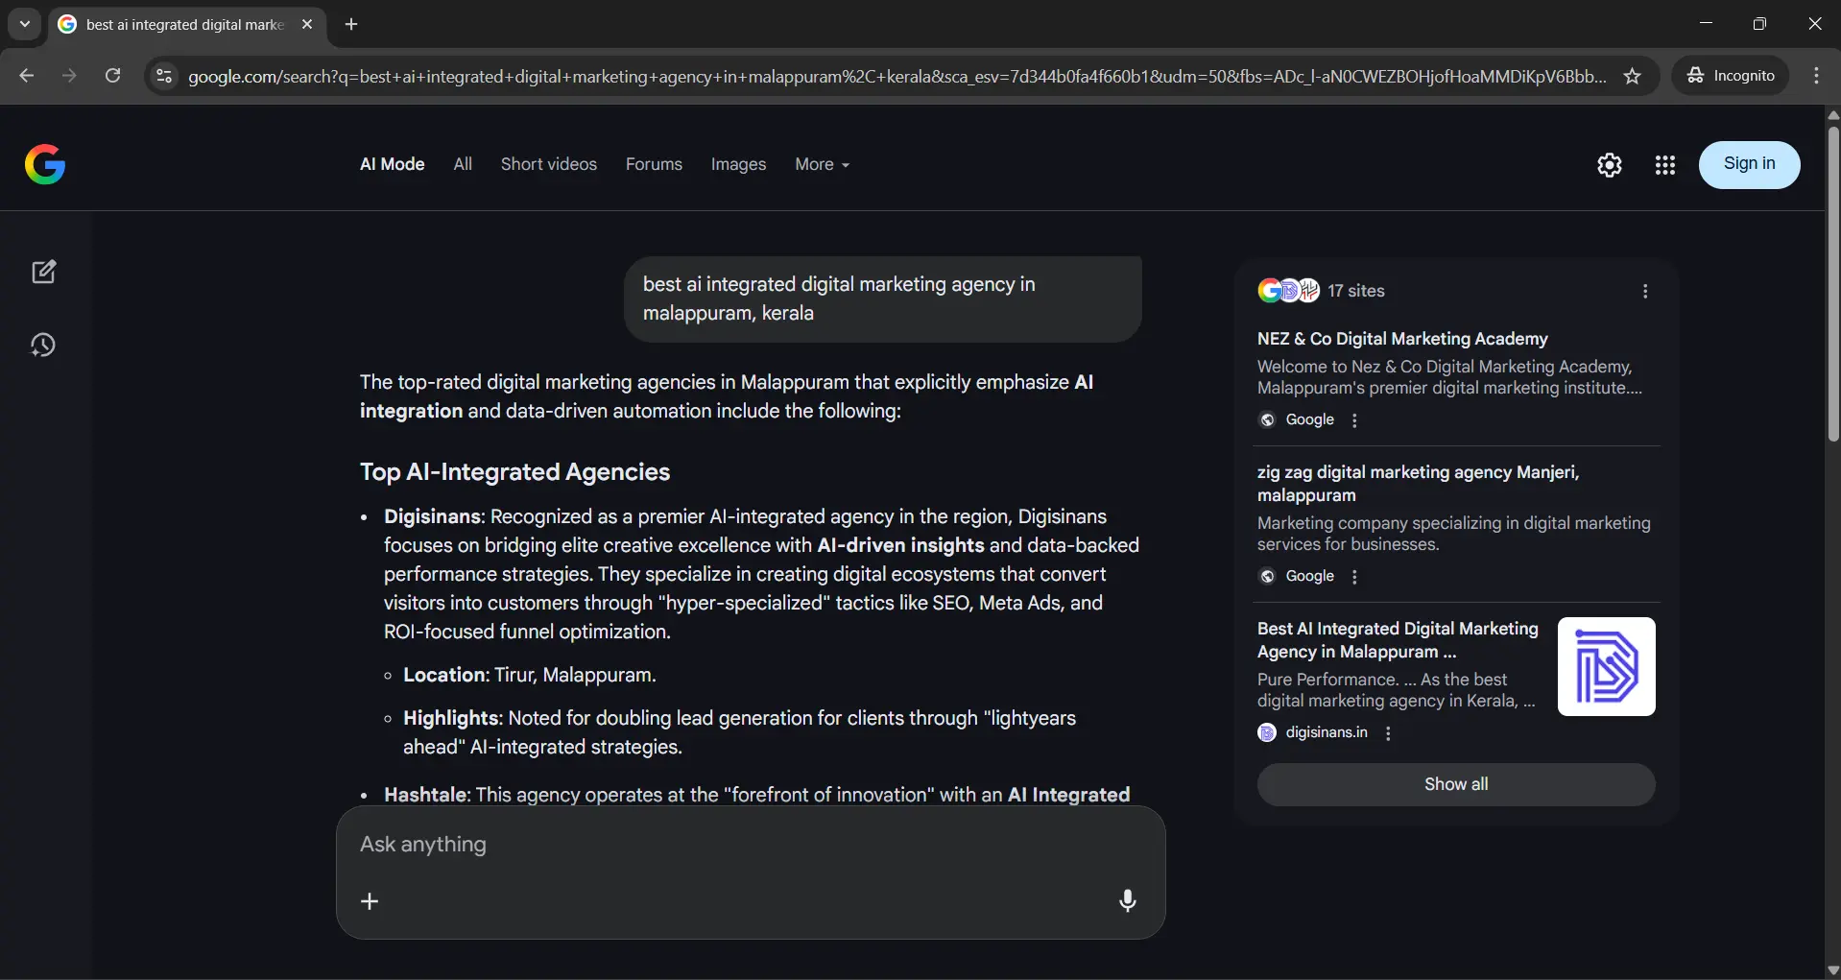Activate voice input with the microphone icon
The image size is (1841, 980).
click(x=1128, y=900)
